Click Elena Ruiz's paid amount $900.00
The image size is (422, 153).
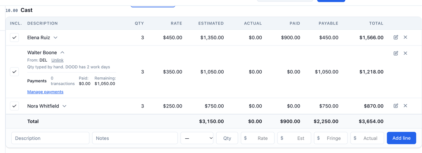(290, 37)
